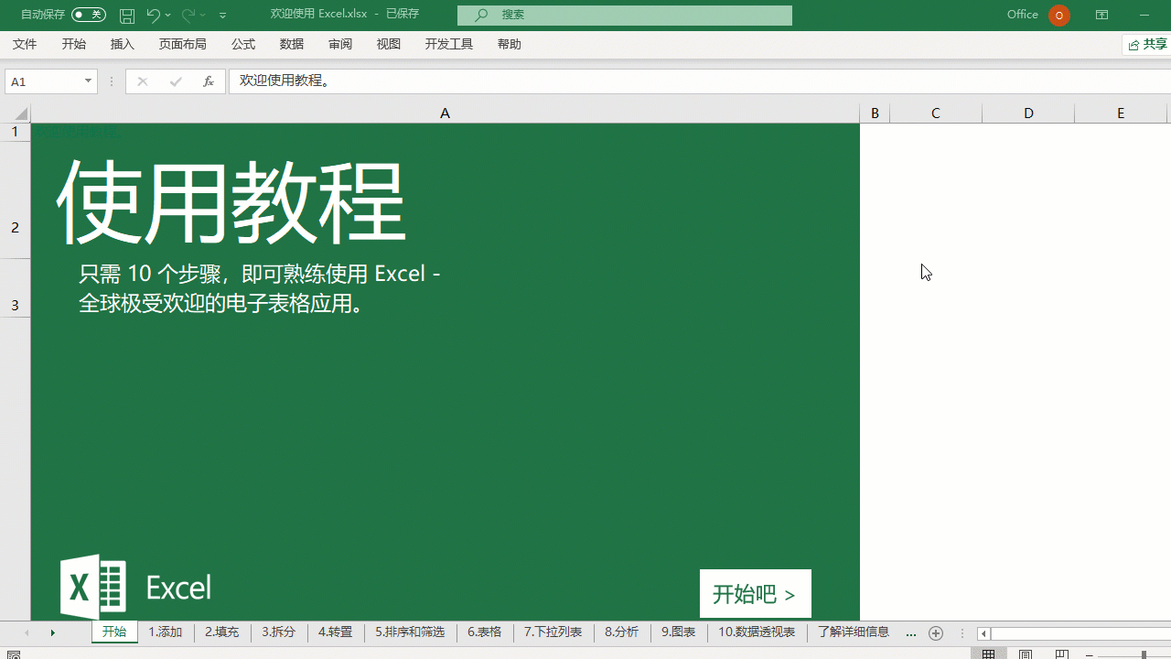Open the 10.数据透视表 sheet tab
Screen dimensions: 1171x659
757,632
